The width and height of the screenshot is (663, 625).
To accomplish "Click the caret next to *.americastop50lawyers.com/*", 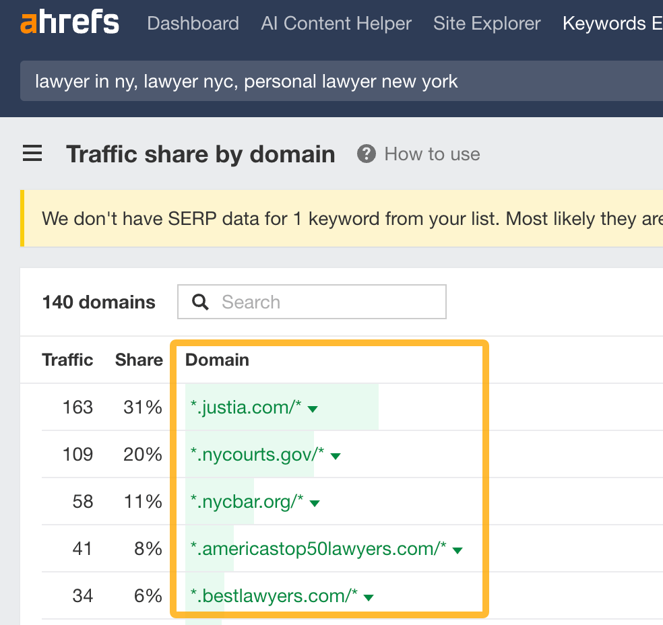I will (457, 549).
